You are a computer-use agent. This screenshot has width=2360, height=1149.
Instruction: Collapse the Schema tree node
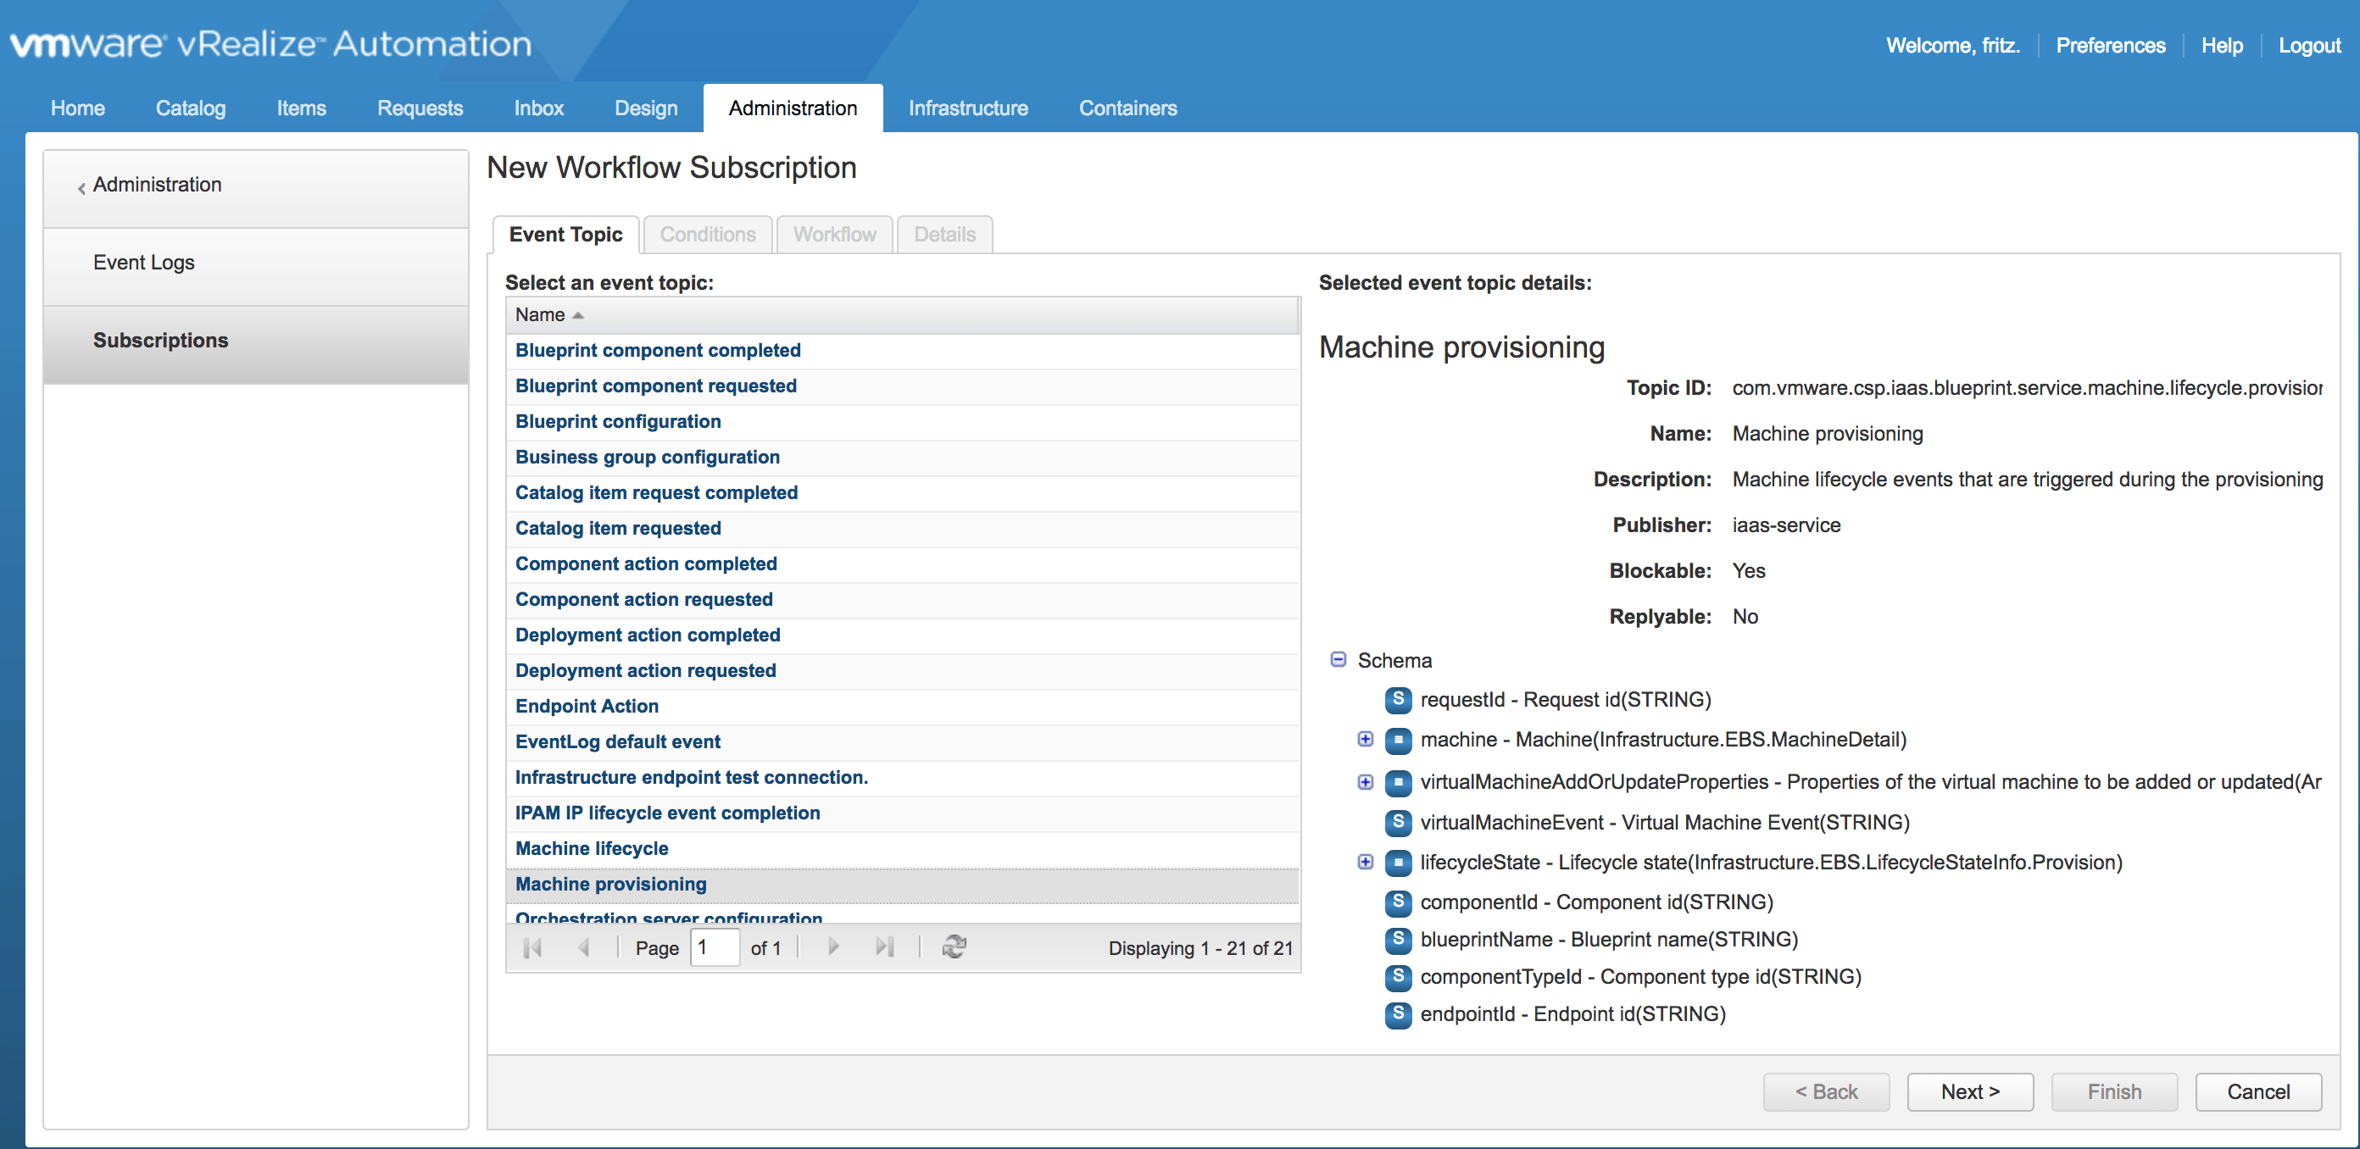click(x=1339, y=659)
